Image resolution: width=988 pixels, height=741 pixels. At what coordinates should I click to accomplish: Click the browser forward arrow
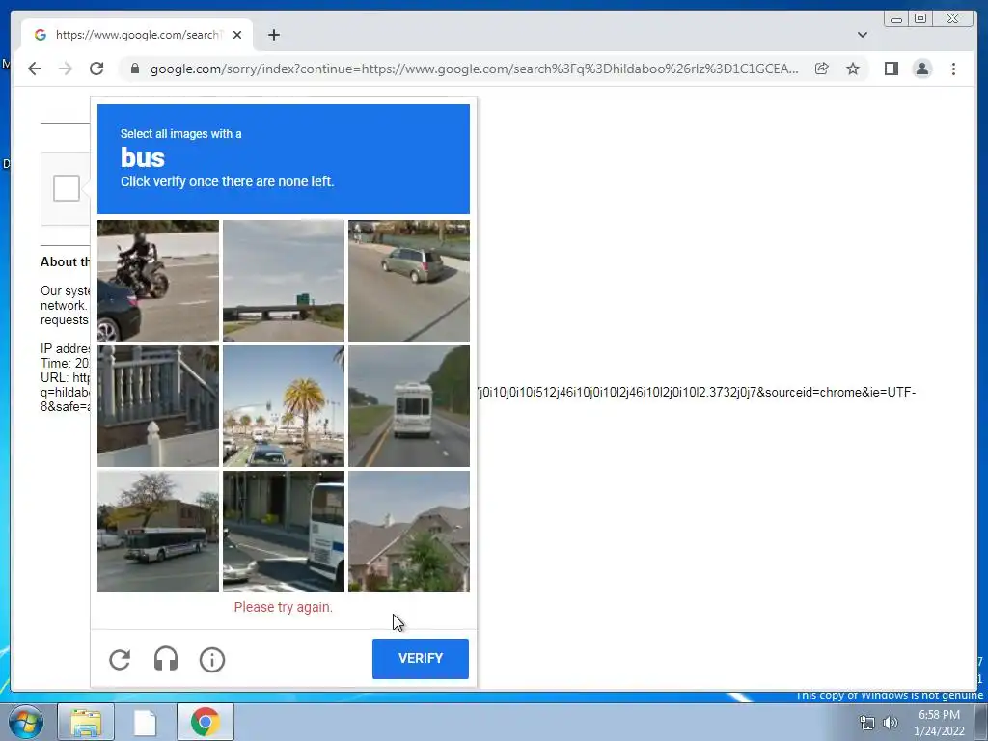(x=66, y=69)
